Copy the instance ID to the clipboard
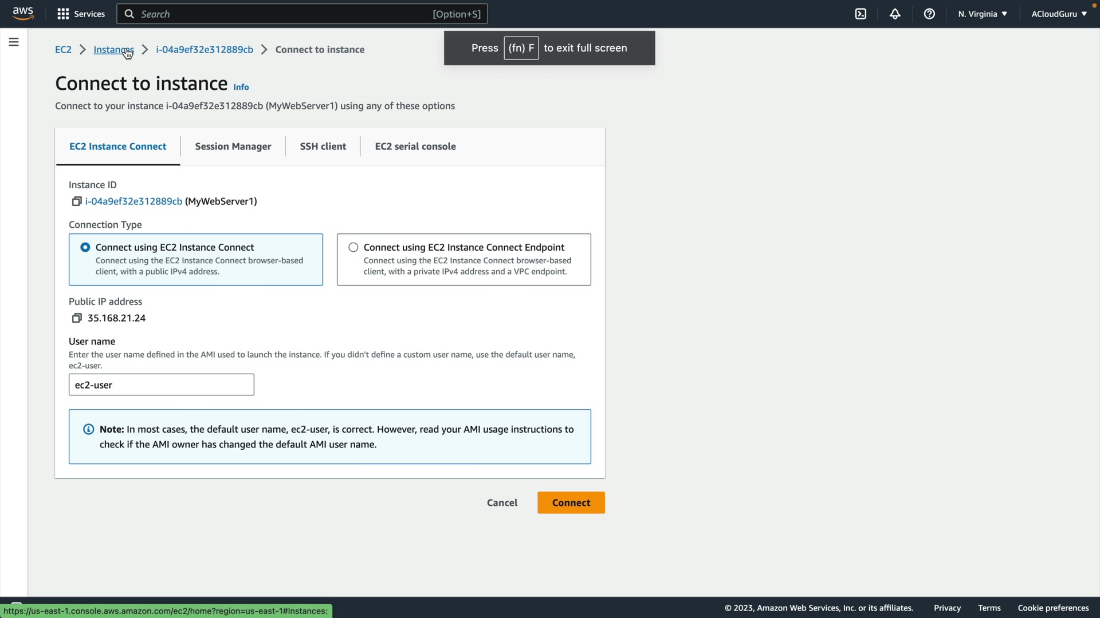1100x618 pixels. coord(76,201)
